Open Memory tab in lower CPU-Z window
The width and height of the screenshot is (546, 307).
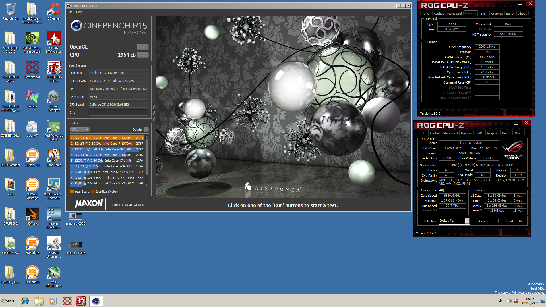click(x=466, y=133)
